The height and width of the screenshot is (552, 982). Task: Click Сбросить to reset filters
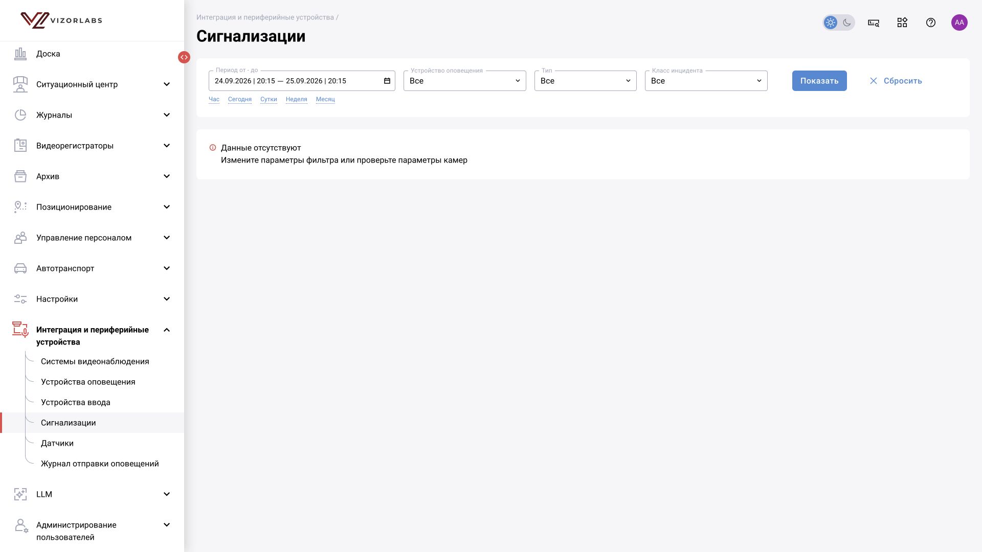pyautogui.click(x=896, y=81)
